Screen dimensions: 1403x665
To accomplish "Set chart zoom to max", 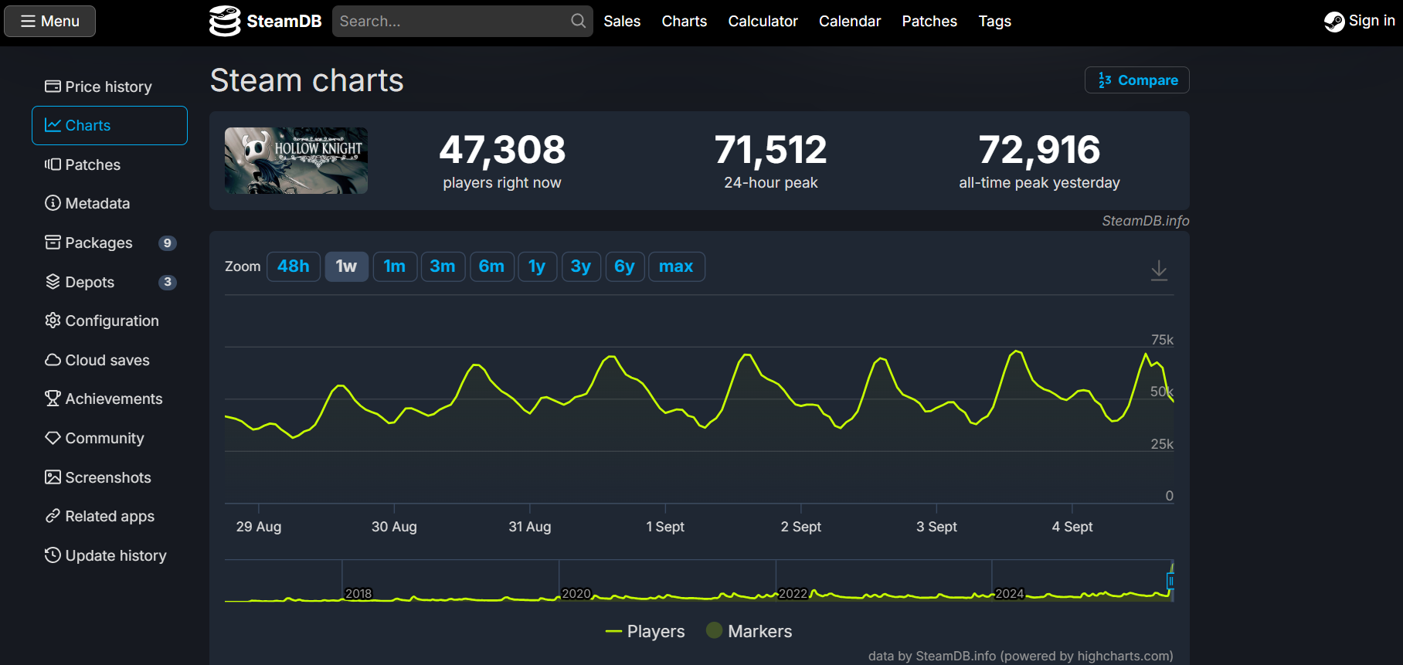I will tap(676, 266).
